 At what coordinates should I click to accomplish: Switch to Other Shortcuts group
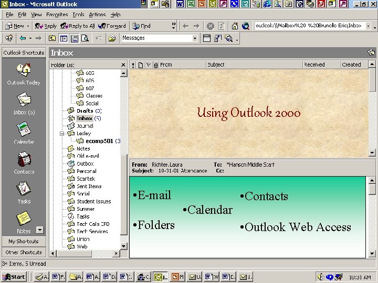[24, 252]
